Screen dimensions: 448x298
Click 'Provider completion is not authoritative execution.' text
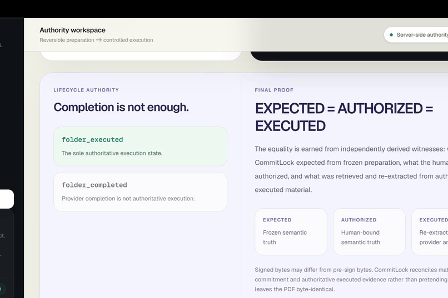128,199
